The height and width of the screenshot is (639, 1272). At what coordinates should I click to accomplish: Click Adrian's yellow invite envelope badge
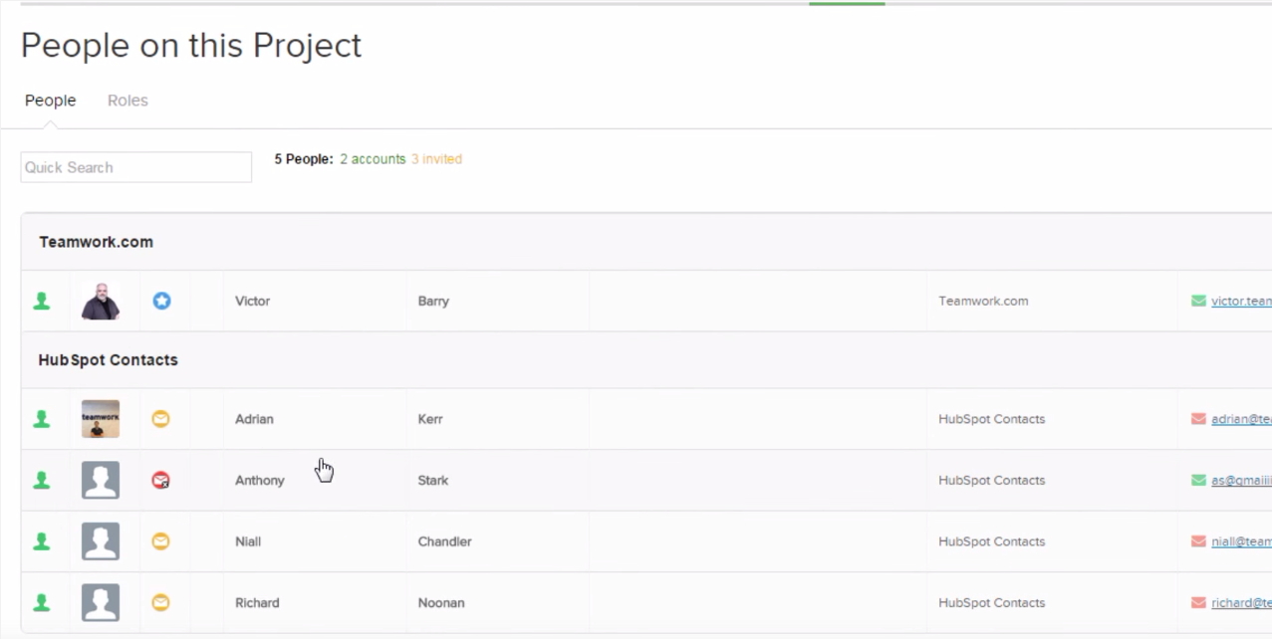point(160,419)
